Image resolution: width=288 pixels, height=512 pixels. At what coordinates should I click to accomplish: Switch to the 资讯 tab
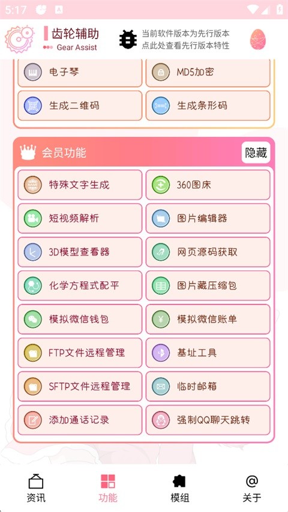tap(36, 489)
